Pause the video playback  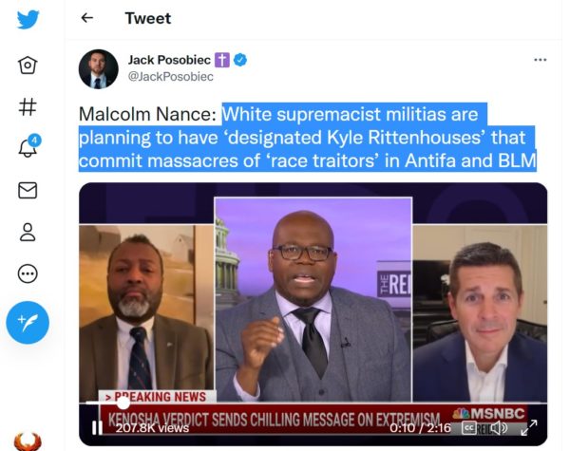tap(97, 428)
